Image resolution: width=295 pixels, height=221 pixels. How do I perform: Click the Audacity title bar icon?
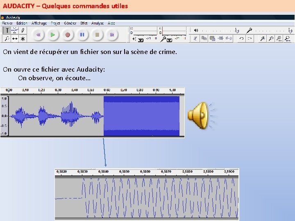click(x=2, y=18)
